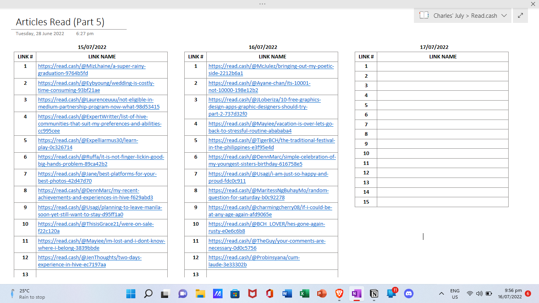Open Probinsyana cum-laude link
The height and width of the screenshot is (303, 539).
point(254,261)
